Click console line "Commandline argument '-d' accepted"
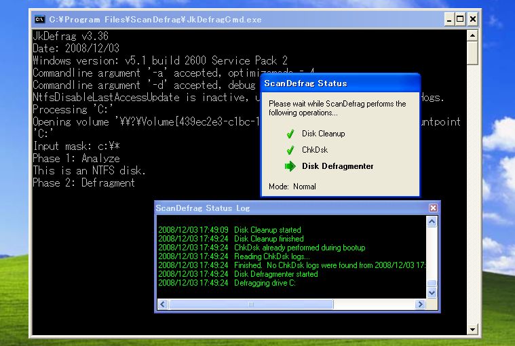 coord(145,85)
